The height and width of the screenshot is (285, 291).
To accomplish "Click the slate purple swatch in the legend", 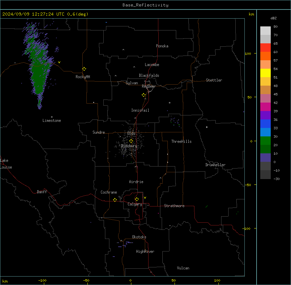I will (265, 158).
